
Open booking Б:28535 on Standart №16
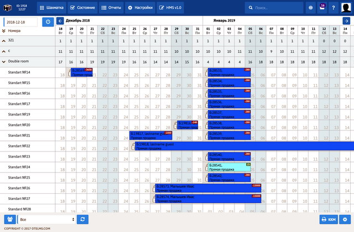pyautogui.click(x=229, y=93)
